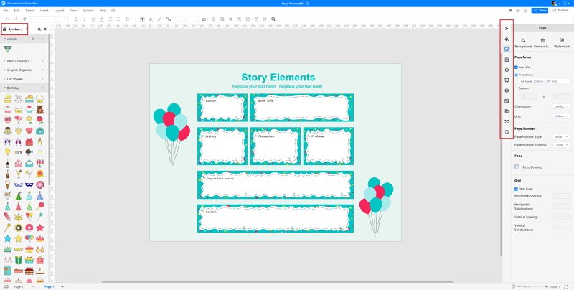The width and height of the screenshot is (574, 290).
Task: Search the symbol library
Action: point(39,29)
